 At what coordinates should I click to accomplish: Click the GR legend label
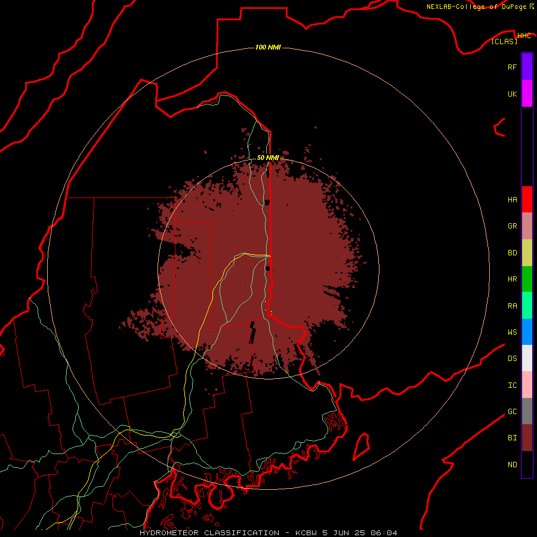(512, 226)
